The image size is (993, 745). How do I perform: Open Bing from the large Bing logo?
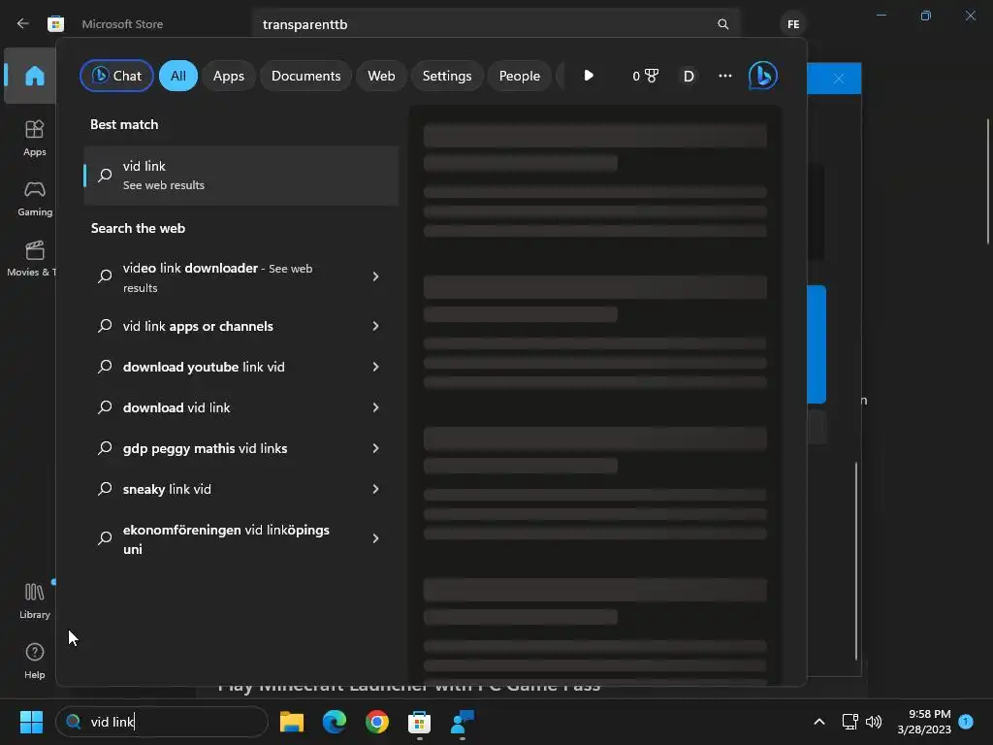point(762,76)
